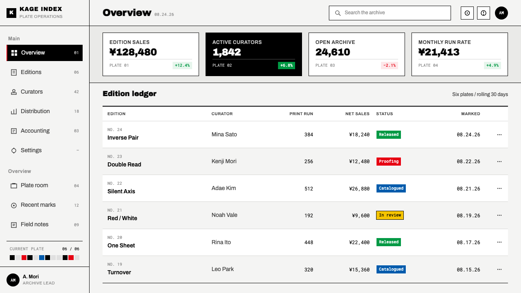Open Field notes in the sidebar
The image size is (521, 293).
[x=45, y=225]
